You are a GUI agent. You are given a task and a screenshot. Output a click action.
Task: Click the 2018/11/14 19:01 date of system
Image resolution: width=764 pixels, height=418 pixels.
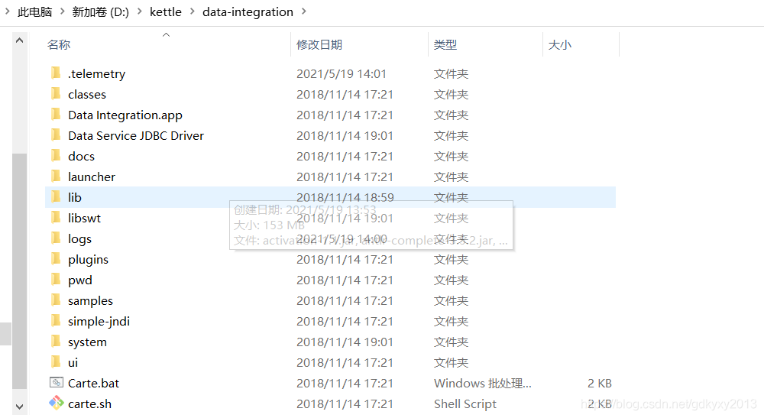345,342
